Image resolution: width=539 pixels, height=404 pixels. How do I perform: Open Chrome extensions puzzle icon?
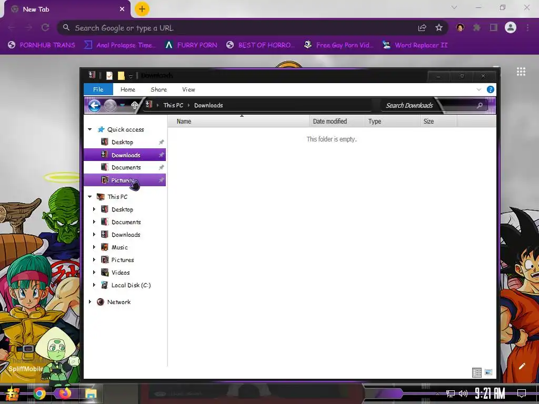(x=477, y=27)
